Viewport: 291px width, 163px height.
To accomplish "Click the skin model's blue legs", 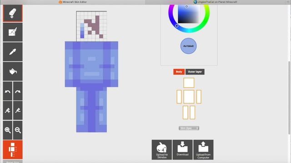I will click(x=91, y=110).
